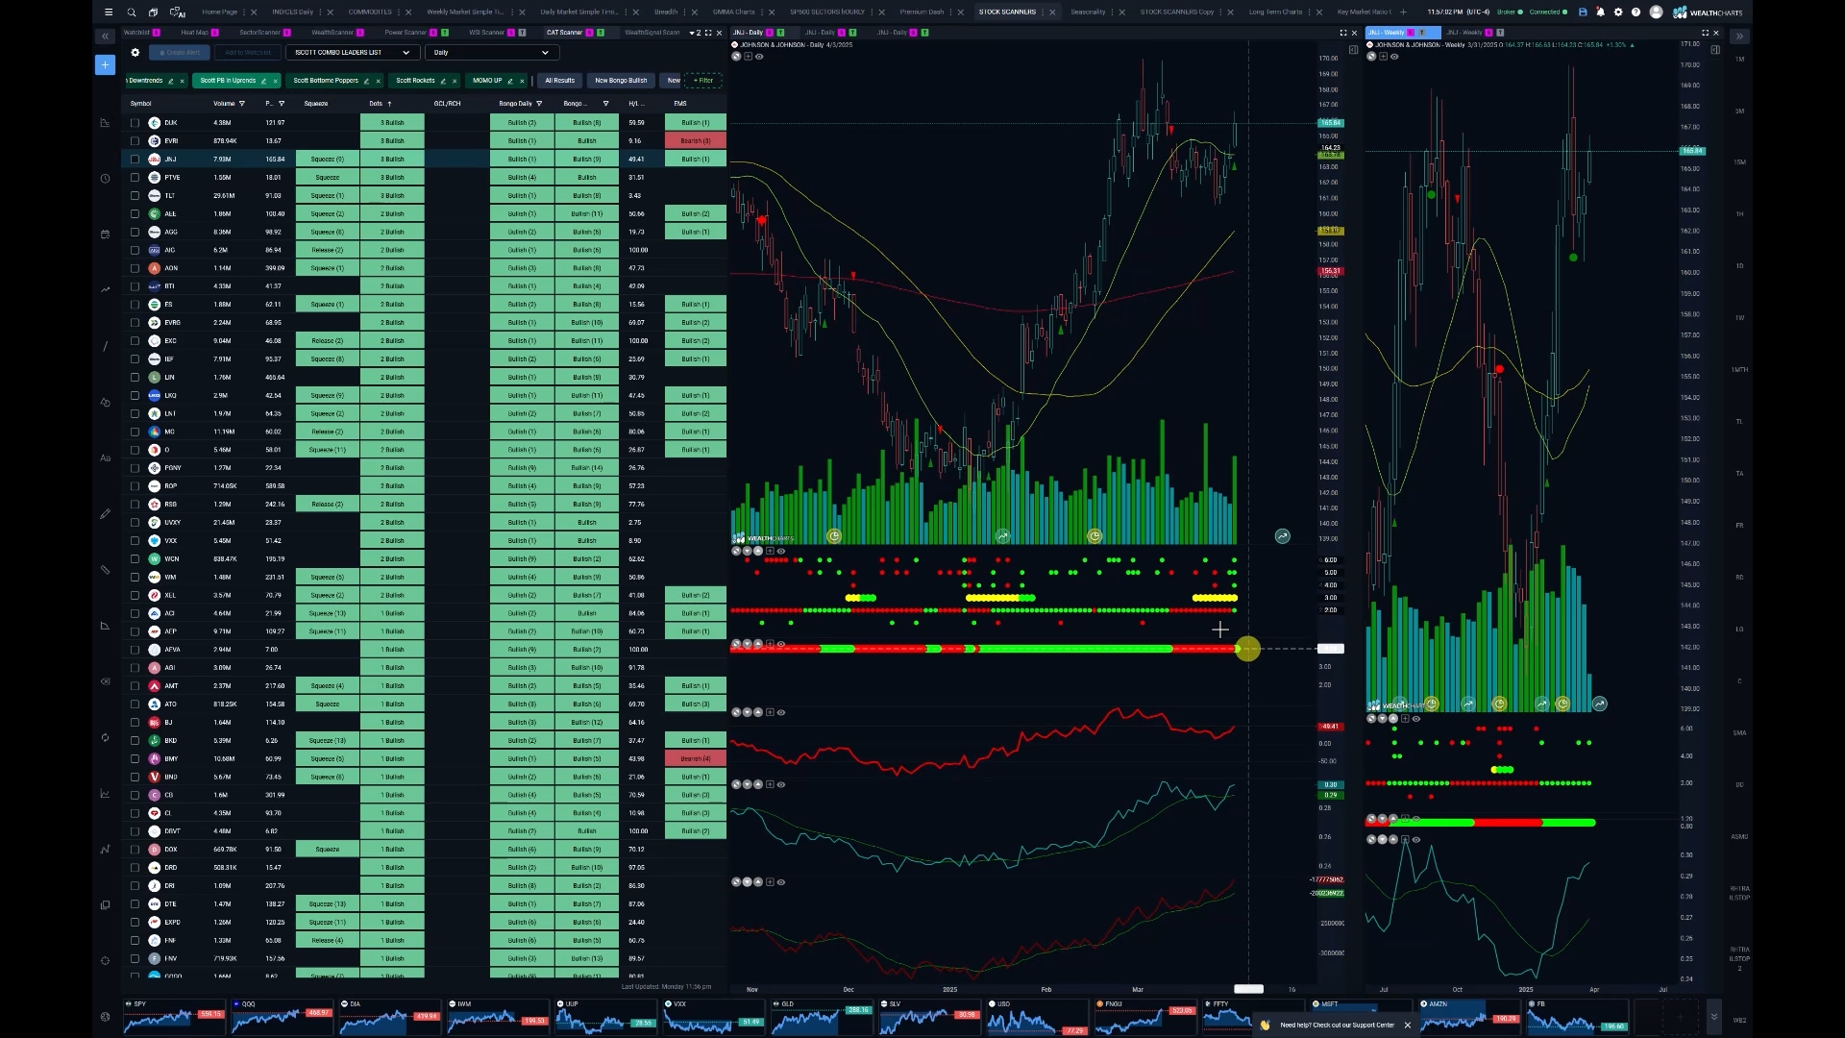This screenshot has width=1845, height=1038.
Task: Toggle visibility eye on the JNJ Weekly chart
Action: 1394,57
